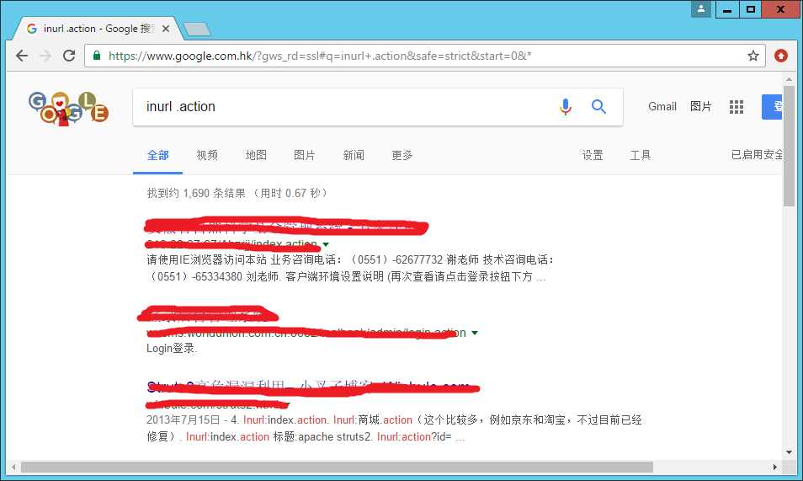Start voice search with microphone icon
This screenshot has width=803, height=481.
coord(566,107)
